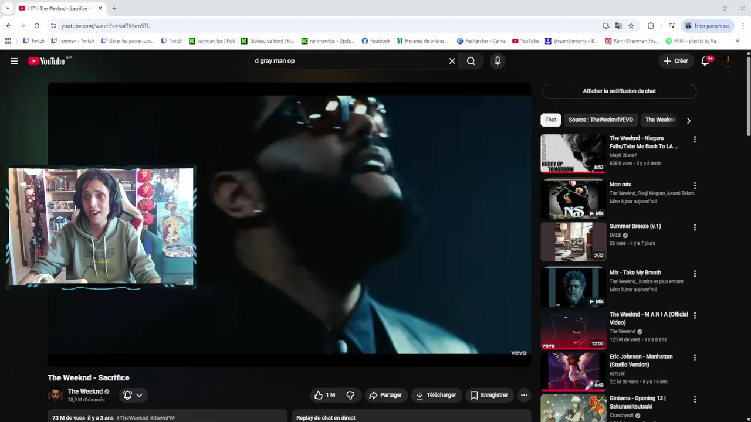Open The Weeknd channel avatar

tap(56, 395)
